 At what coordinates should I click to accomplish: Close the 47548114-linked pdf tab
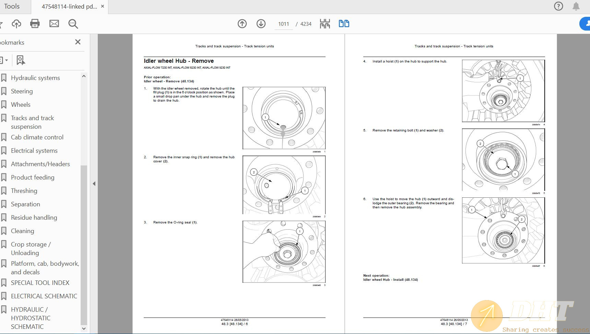(x=103, y=6)
